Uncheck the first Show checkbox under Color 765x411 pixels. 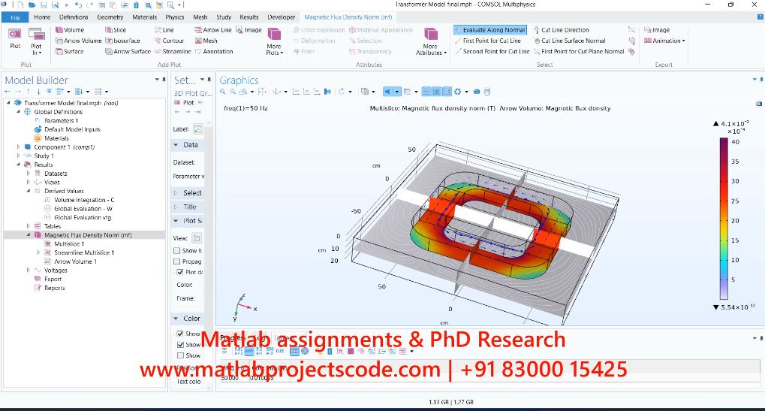[x=180, y=334]
